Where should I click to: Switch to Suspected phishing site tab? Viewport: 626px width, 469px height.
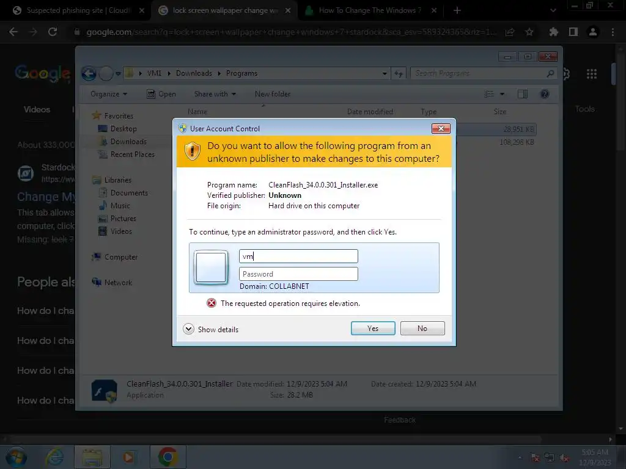tap(78, 10)
